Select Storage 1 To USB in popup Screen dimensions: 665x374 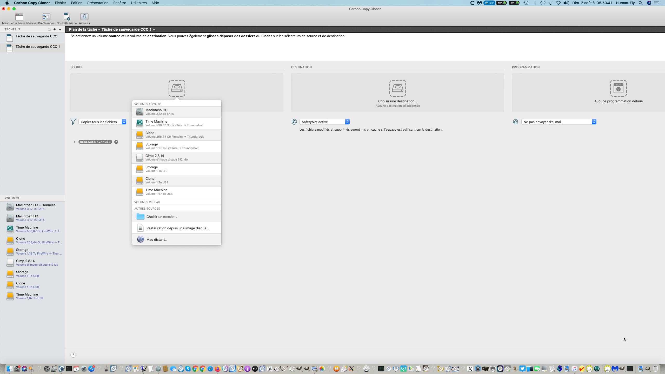click(x=177, y=169)
